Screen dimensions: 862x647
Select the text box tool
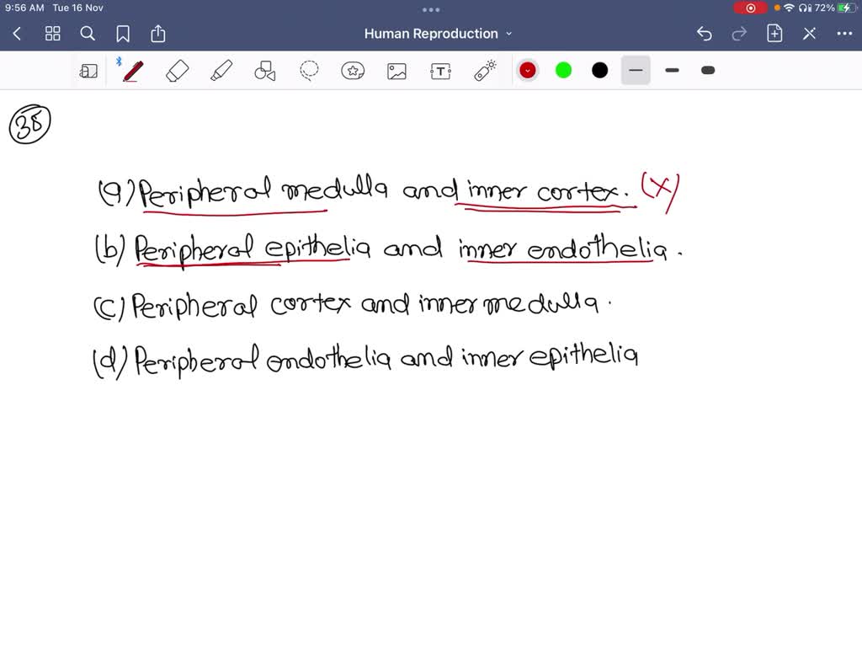(440, 71)
